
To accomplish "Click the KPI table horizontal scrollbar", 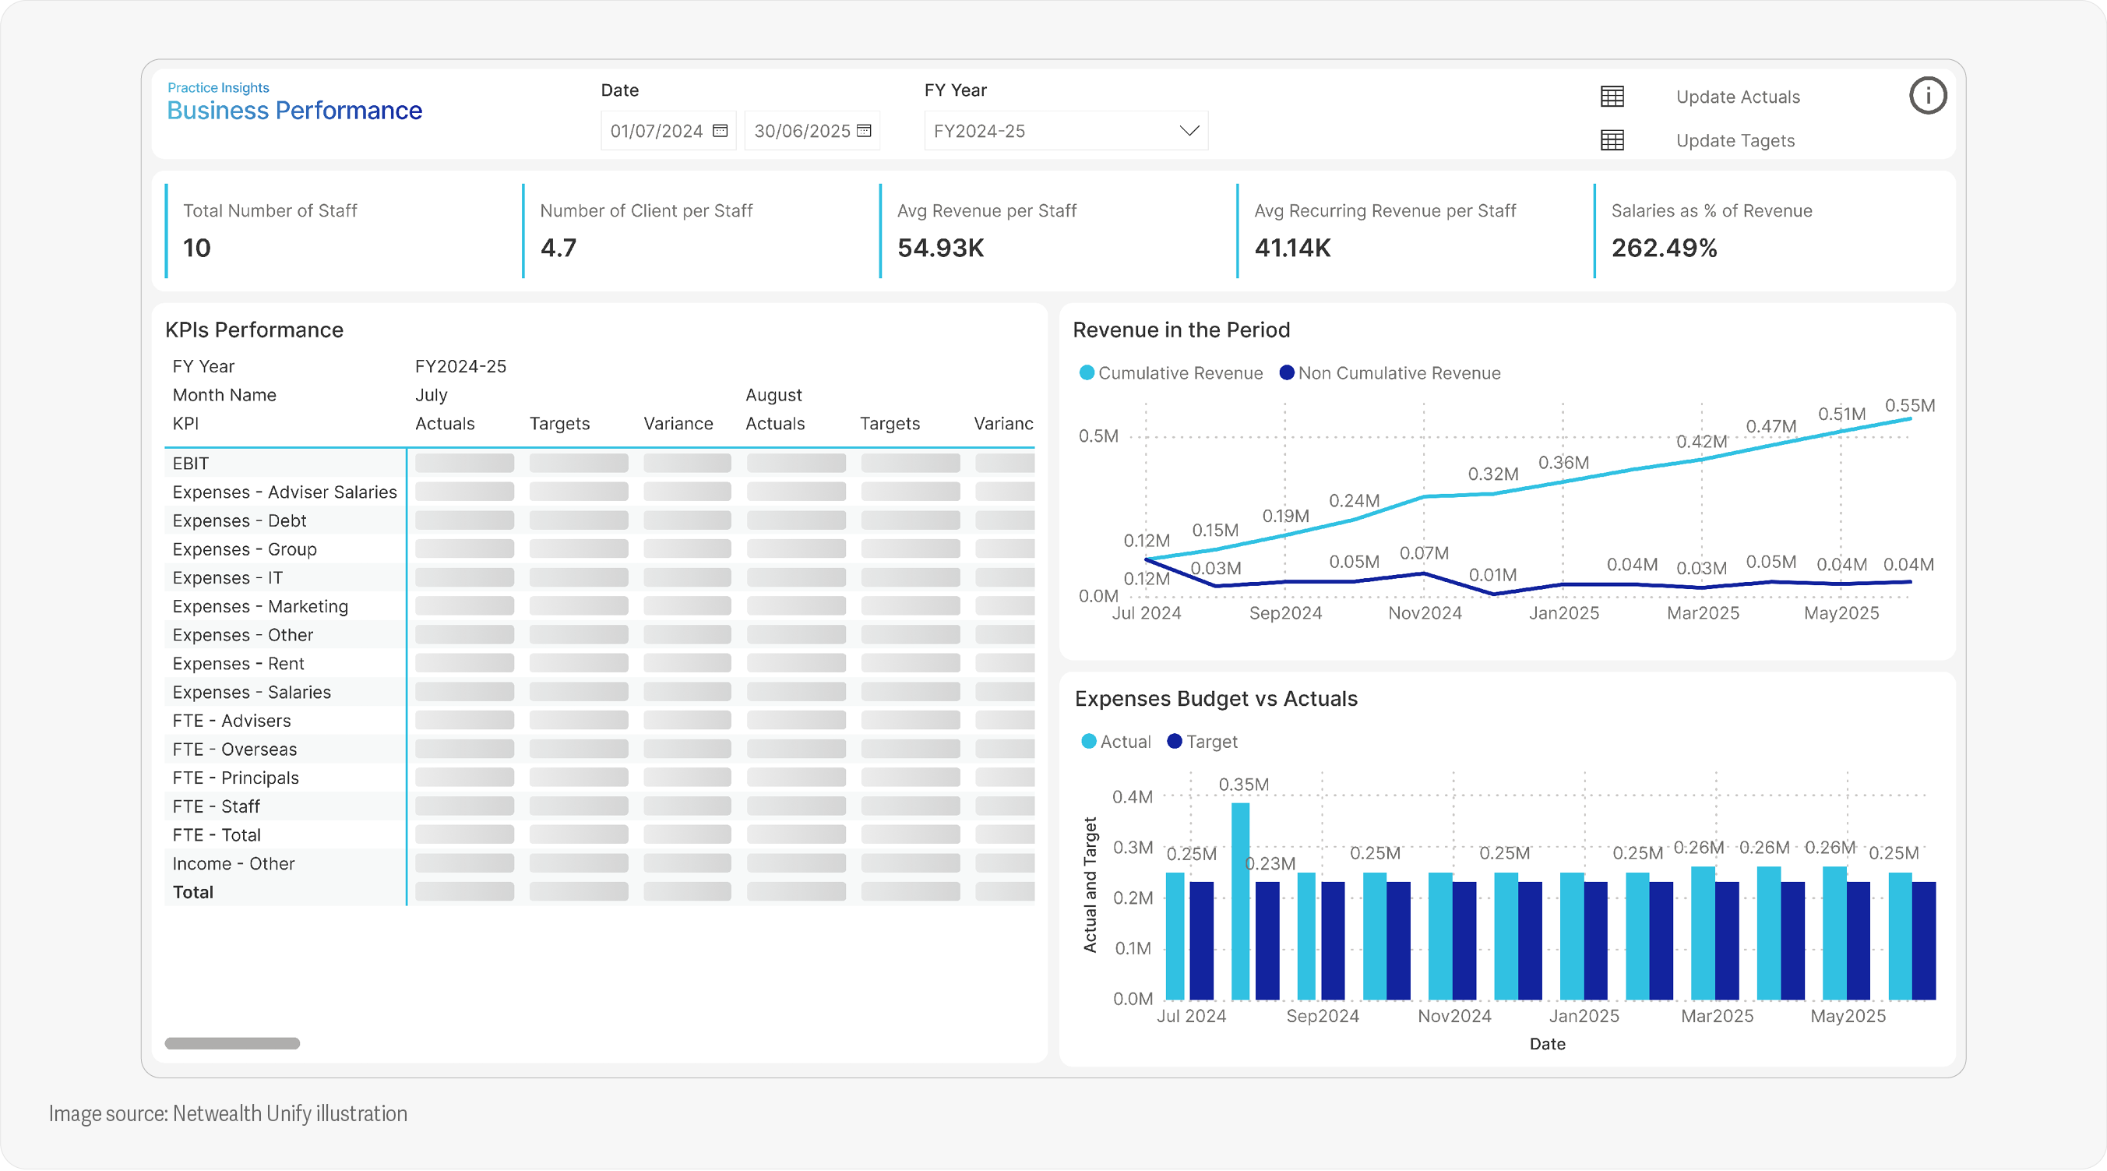I will [232, 1043].
